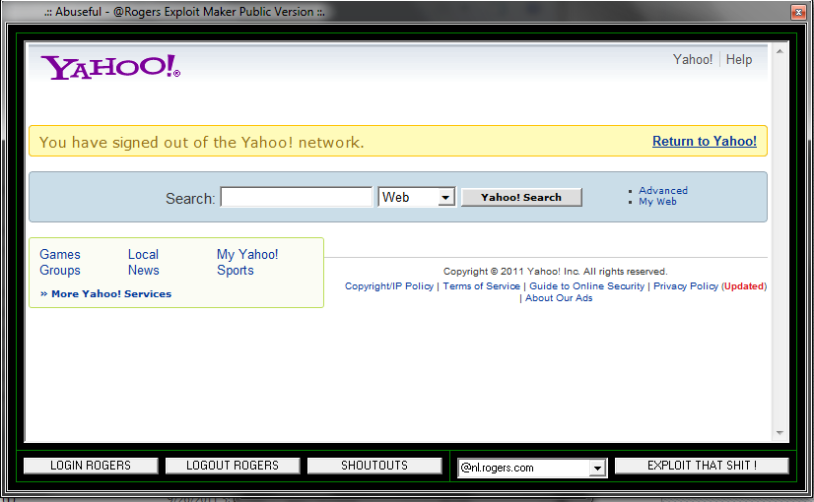814x502 pixels.
Task: Click the EXPLOIT THAT SHIT ! button
Action: click(702, 466)
